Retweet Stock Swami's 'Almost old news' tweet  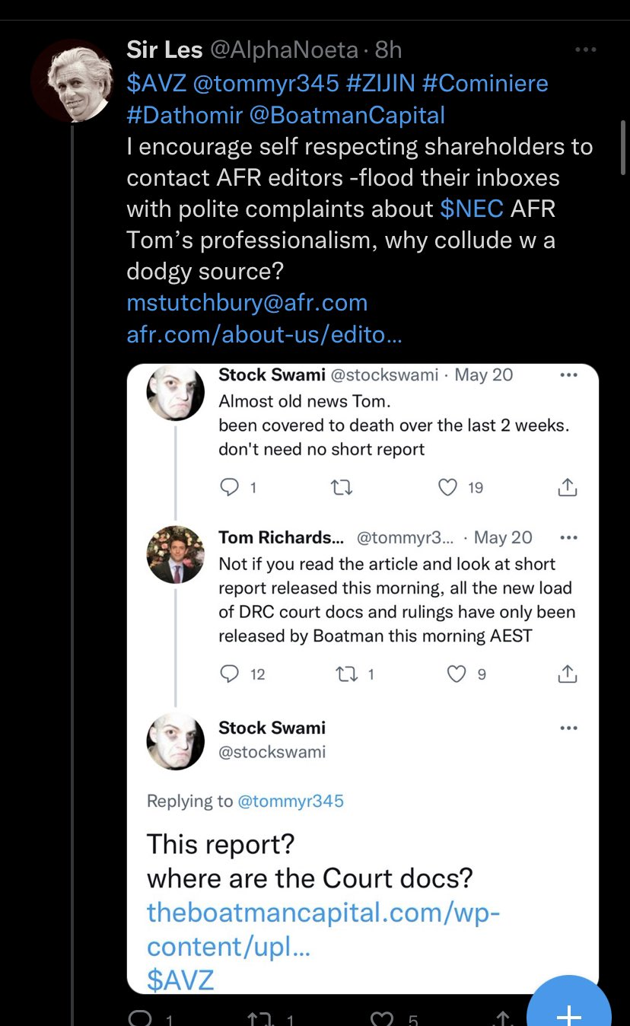342,487
